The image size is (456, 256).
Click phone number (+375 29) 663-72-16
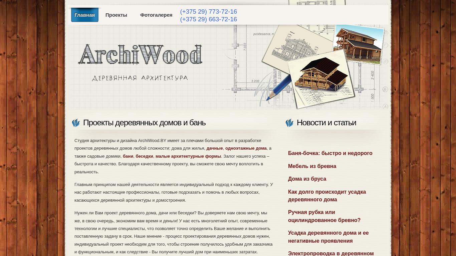coord(209,19)
